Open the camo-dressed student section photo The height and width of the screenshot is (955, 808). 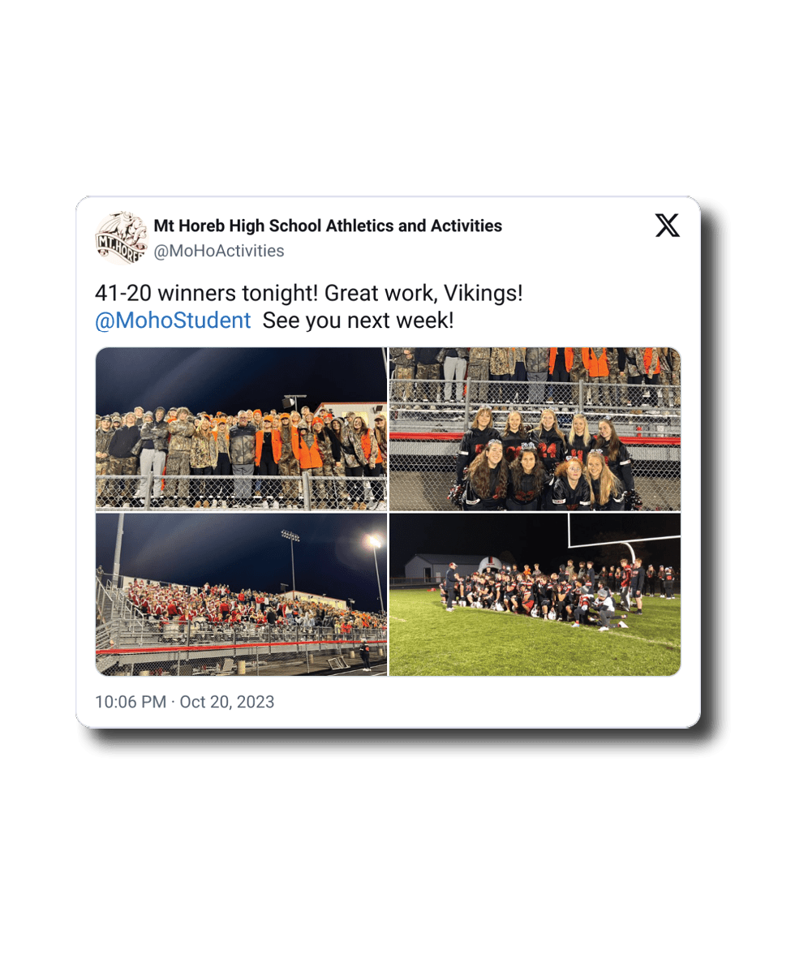click(x=241, y=428)
